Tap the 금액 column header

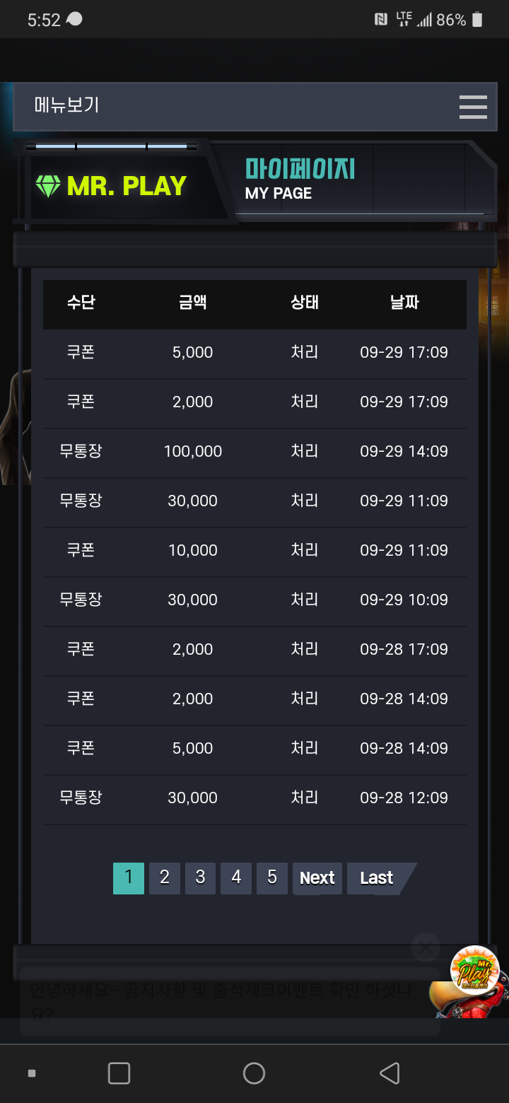193,303
